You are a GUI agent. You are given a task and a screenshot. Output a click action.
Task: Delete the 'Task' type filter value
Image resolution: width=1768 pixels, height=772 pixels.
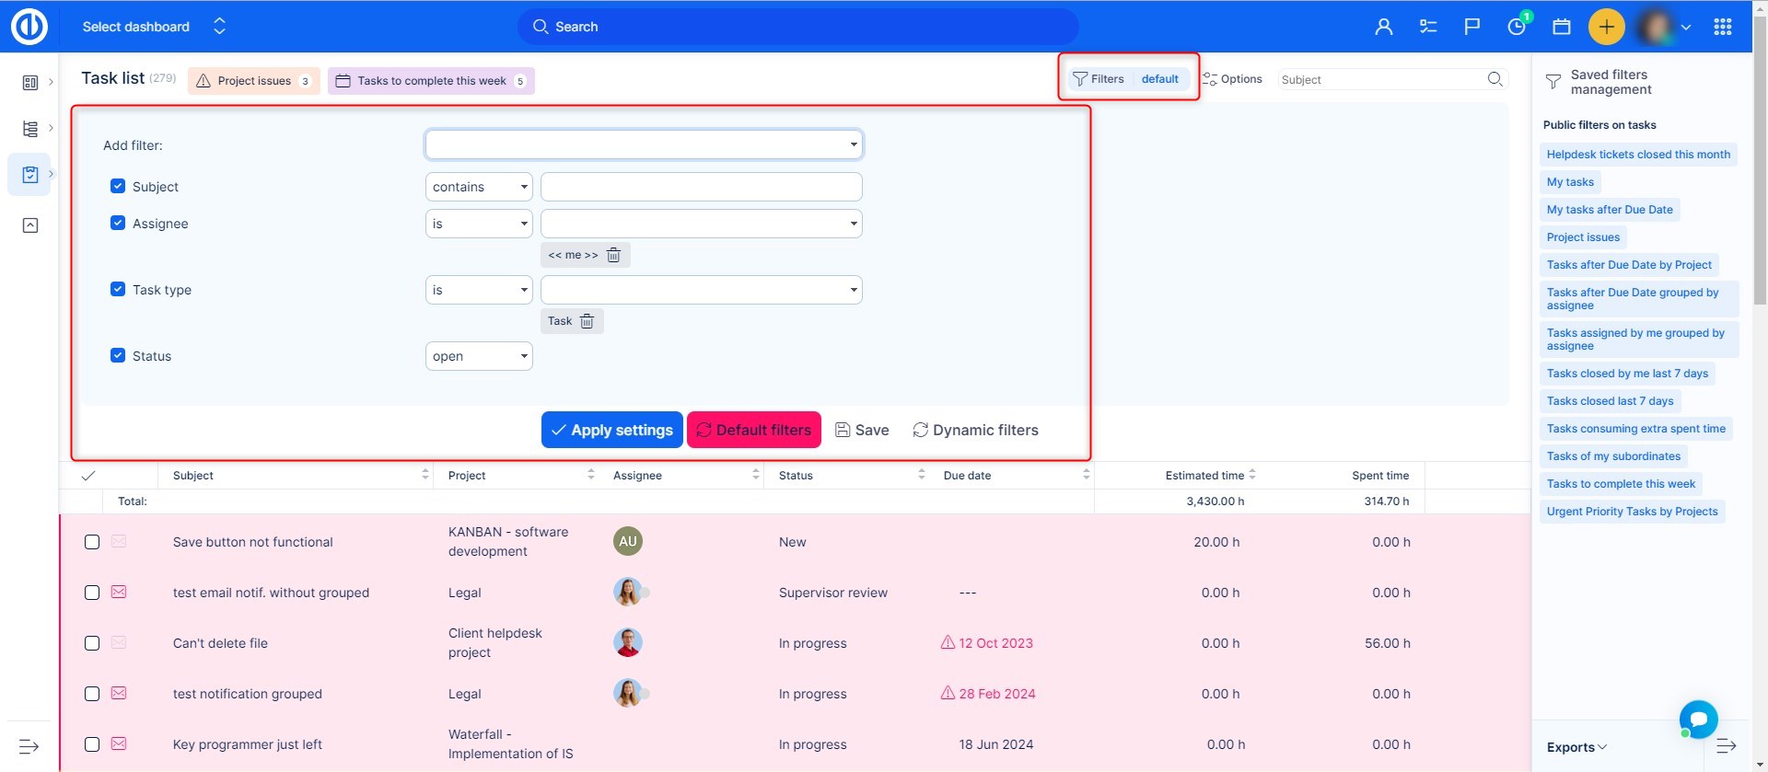coord(587,321)
